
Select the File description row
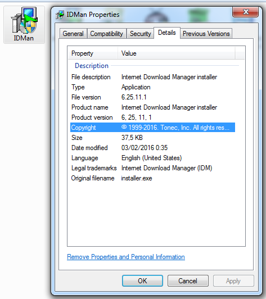152,77
